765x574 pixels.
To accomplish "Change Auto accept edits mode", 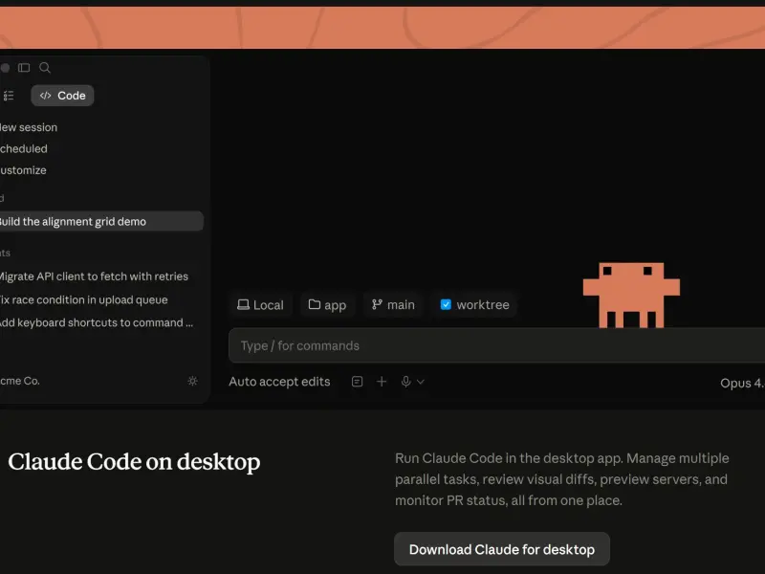I will click(x=279, y=382).
